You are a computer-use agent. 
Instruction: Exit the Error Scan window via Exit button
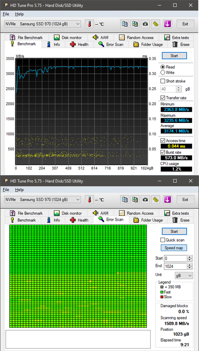point(185,200)
